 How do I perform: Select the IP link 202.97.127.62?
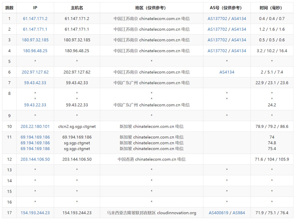click(35, 72)
